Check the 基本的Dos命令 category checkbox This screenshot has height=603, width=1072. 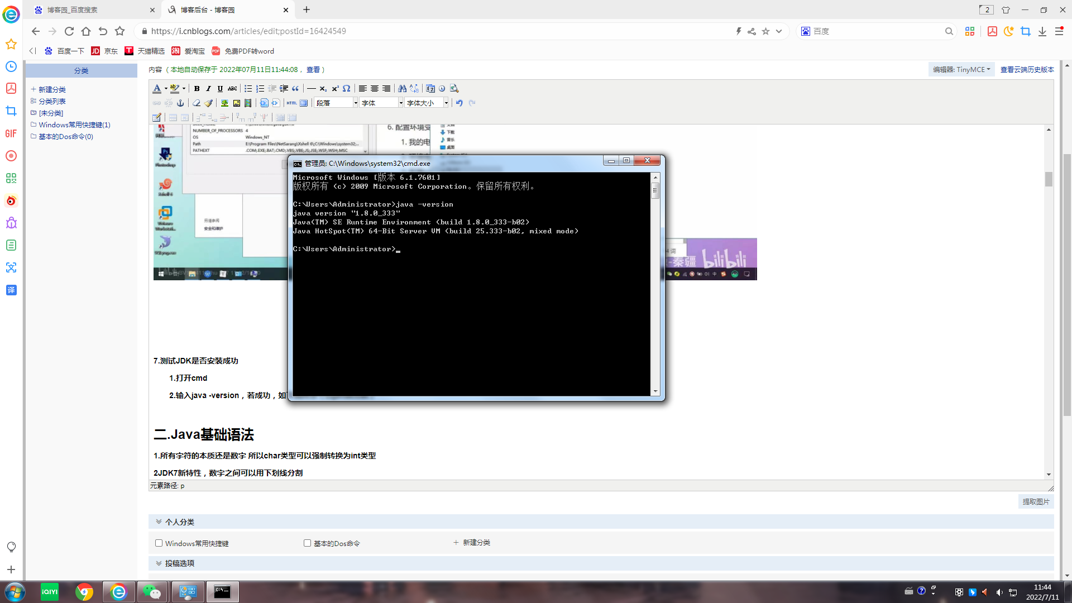[x=307, y=543]
